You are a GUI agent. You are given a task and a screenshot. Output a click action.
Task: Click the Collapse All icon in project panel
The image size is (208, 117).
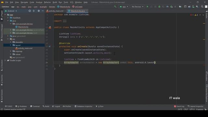(x=34, y=11)
